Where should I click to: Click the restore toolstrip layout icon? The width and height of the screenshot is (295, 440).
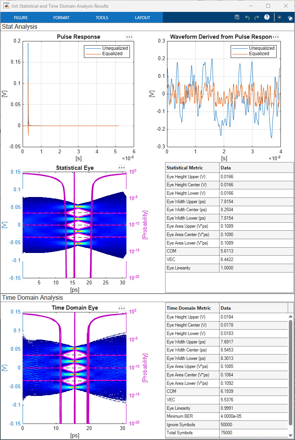point(290,18)
